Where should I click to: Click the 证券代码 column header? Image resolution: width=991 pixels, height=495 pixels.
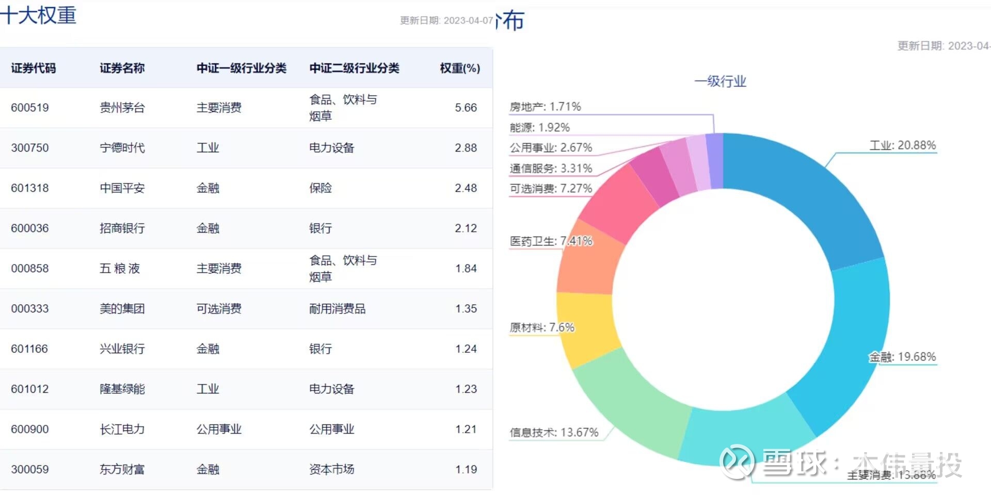pos(34,68)
